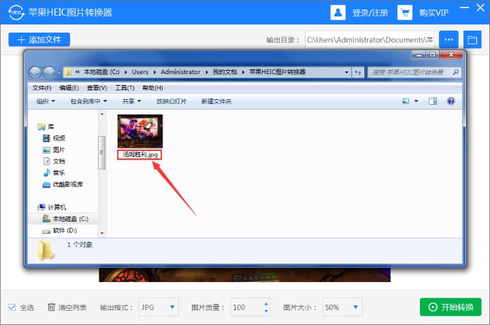This screenshot has width=490, height=325.
Task: Open the 登录/注册 login link
Action: (370, 13)
